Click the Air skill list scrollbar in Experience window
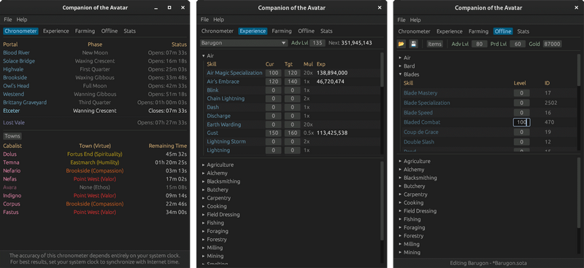This screenshot has height=268, width=584. [x=382, y=71]
